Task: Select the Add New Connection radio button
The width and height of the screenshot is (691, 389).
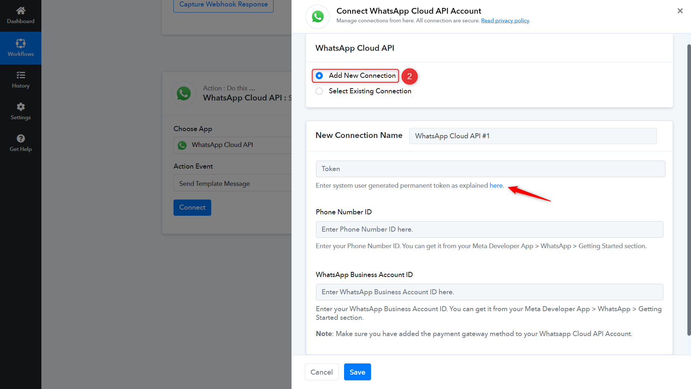Action: tap(319, 76)
